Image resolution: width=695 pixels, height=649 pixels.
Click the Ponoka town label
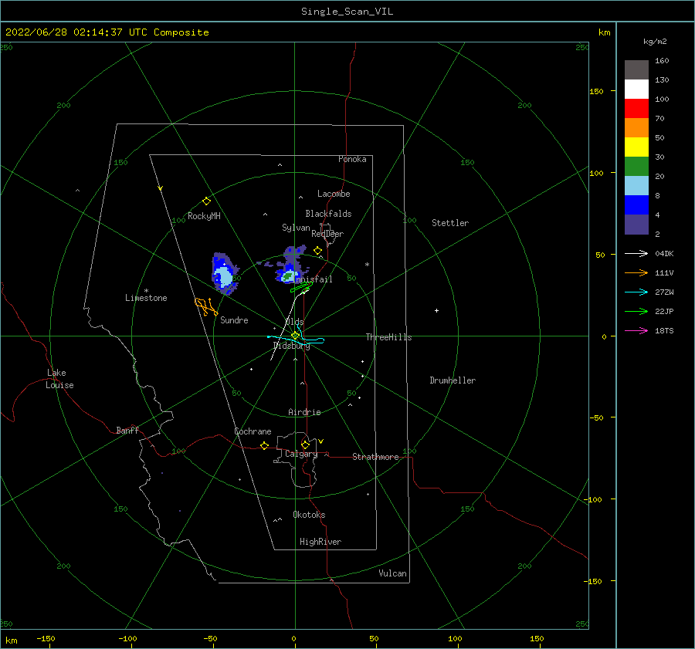coord(352,159)
